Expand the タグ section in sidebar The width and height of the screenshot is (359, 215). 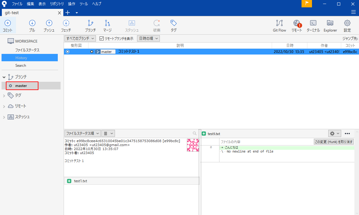click(4, 96)
